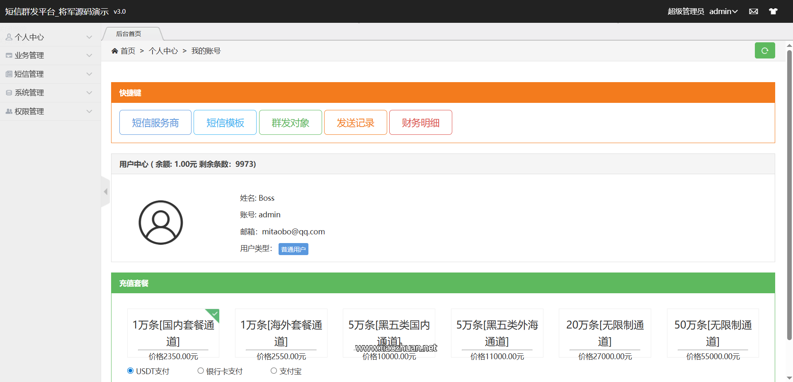793x382 pixels.
Task: Open the admin account dropdown menu
Action: coord(724,11)
